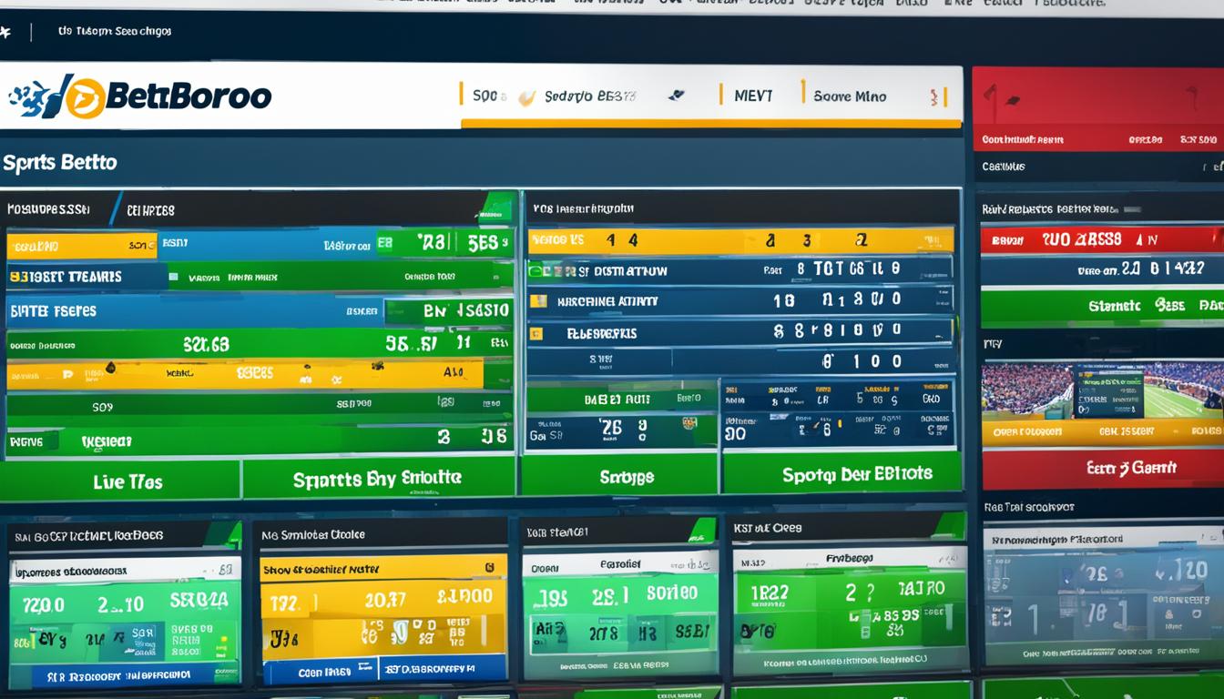Image resolution: width=1224 pixels, height=699 pixels.
Task: Click the Caelblus label in the right panel
Action: pyautogui.click(x=1004, y=167)
